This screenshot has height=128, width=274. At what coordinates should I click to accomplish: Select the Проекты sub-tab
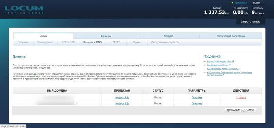[23, 42]
